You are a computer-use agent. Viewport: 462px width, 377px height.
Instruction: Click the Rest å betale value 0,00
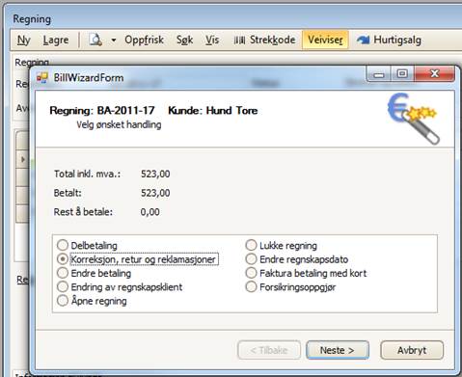[x=149, y=212]
